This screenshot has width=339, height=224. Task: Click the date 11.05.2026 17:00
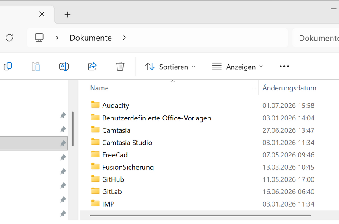click(x=288, y=179)
